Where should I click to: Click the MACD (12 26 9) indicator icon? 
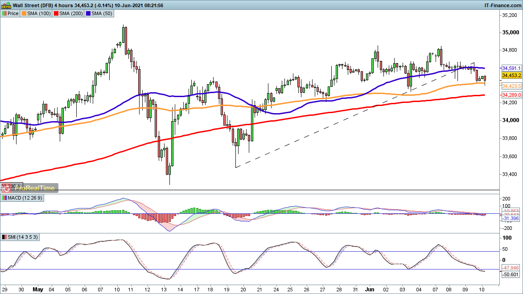tap(4, 198)
